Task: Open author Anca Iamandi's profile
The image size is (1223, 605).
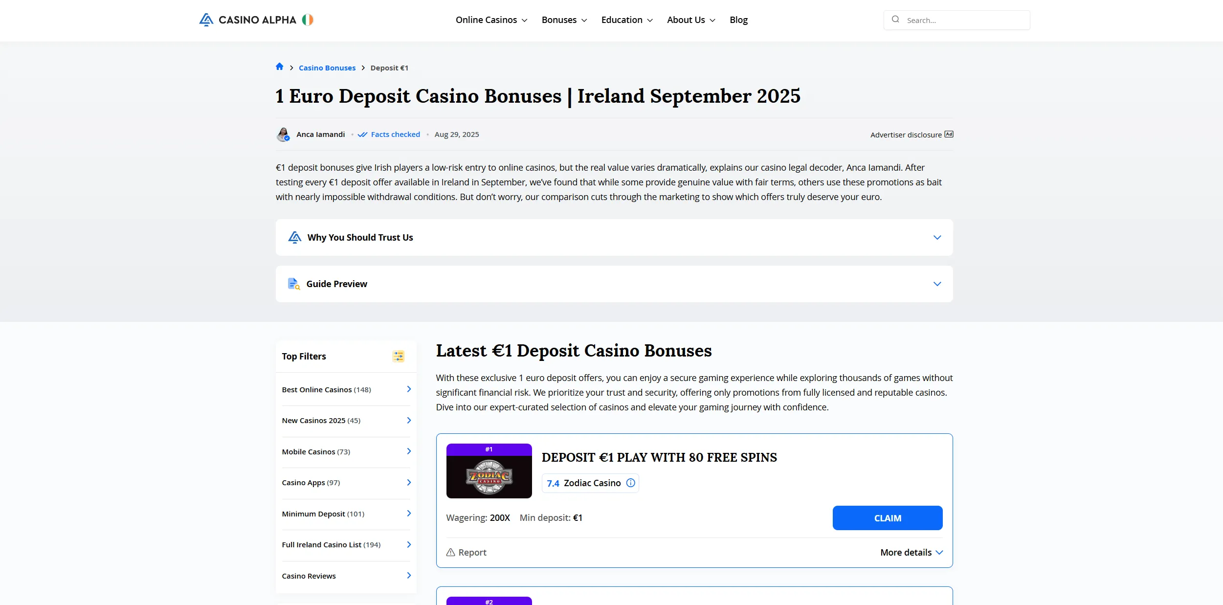Action: [x=320, y=134]
